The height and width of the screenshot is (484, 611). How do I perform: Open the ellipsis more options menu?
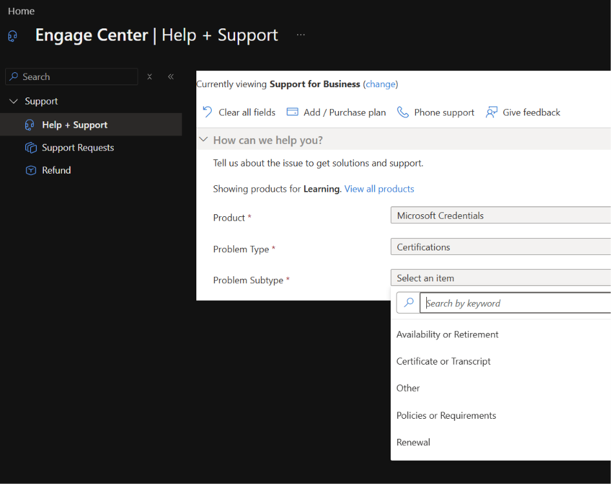pyautogui.click(x=300, y=35)
